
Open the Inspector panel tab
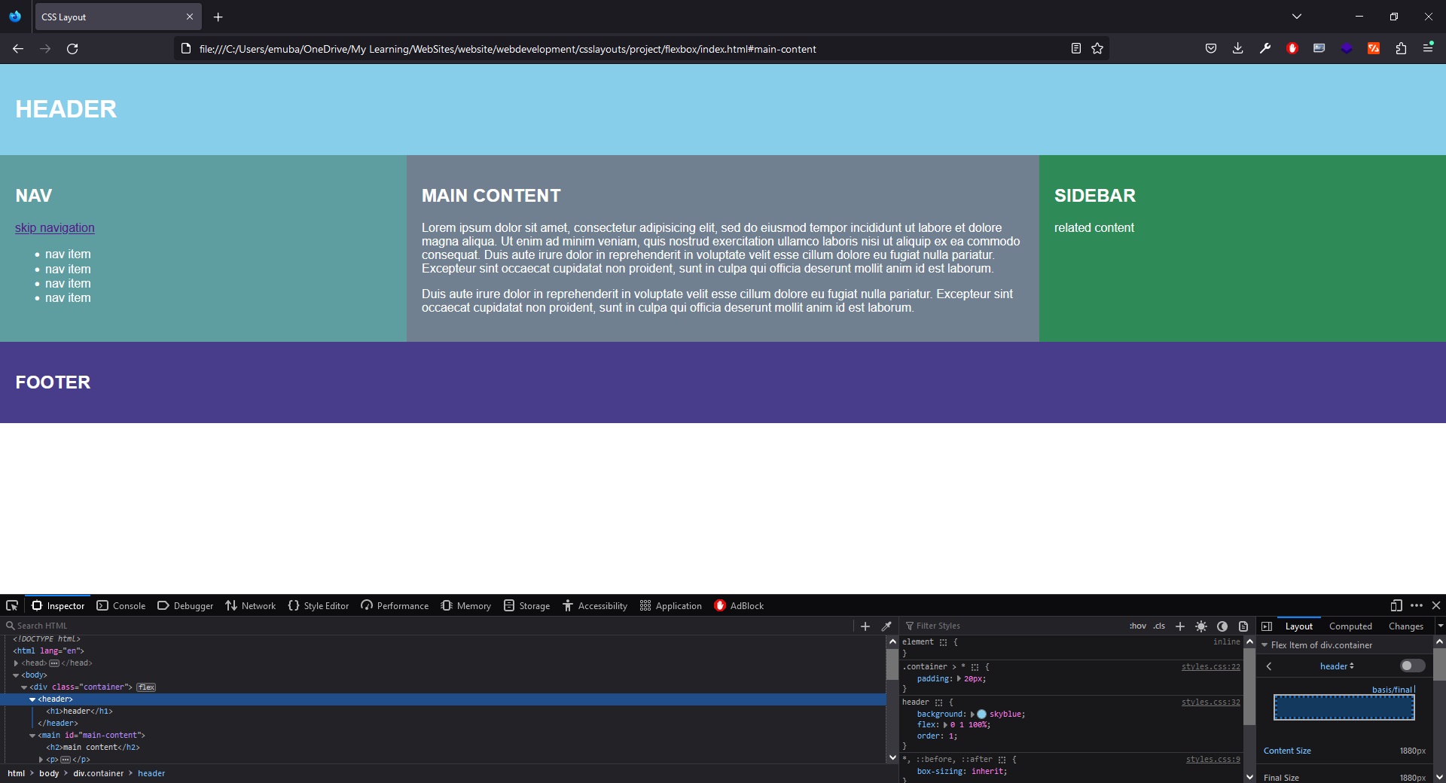click(x=58, y=605)
